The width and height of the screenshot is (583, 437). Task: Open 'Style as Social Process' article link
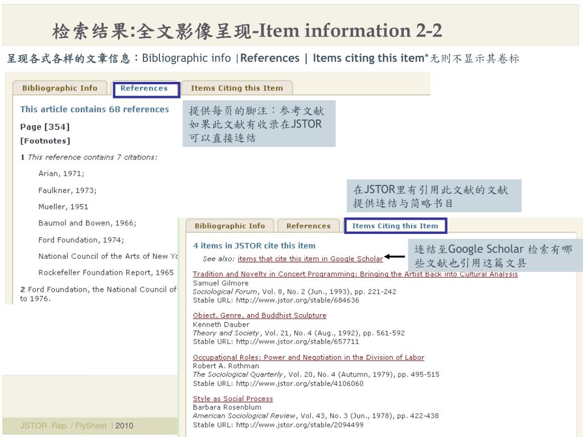233,399
